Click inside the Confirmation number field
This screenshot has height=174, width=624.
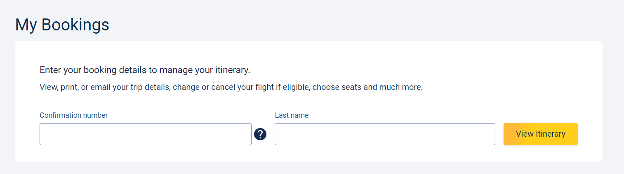point(146,134)
